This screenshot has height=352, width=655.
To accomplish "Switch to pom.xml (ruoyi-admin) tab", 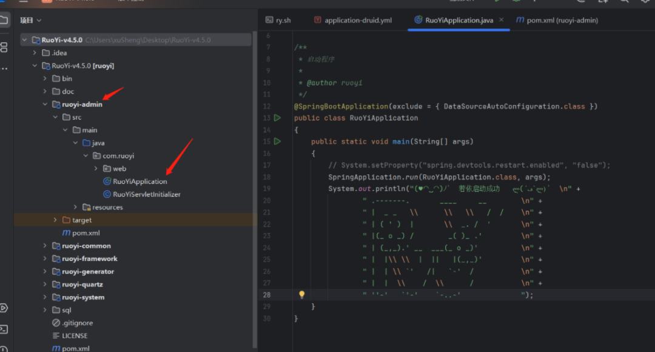I will (557, 20).
